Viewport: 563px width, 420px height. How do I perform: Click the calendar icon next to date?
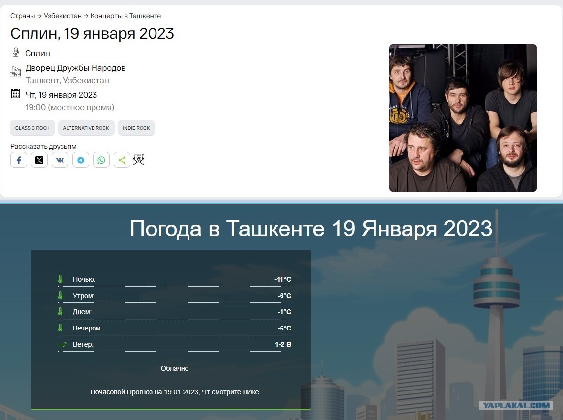pos(16,93)
